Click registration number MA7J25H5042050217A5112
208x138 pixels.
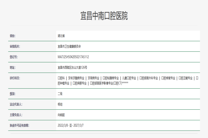coord(73,57)
